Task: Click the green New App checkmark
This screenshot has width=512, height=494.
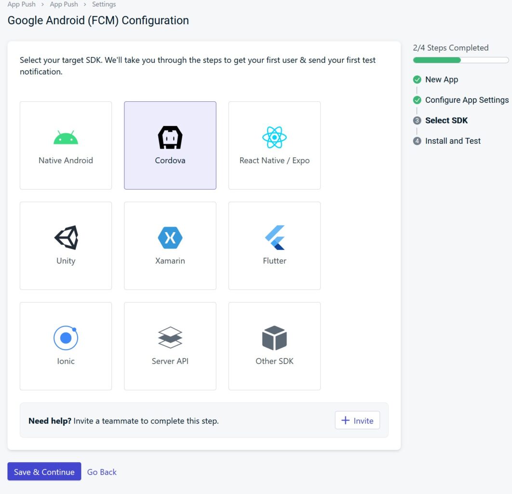Action: [x=416, y=79]
